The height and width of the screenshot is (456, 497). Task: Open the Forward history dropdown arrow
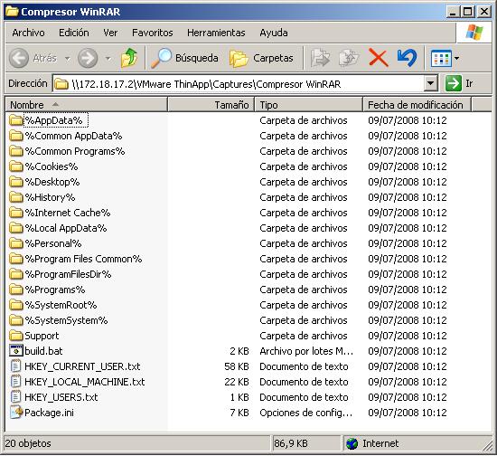click(108, 59)
